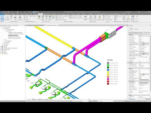Screen dimensions: 151x113
Task: Click the Color Fill Legend tool
Action: [x=108, y=20]
